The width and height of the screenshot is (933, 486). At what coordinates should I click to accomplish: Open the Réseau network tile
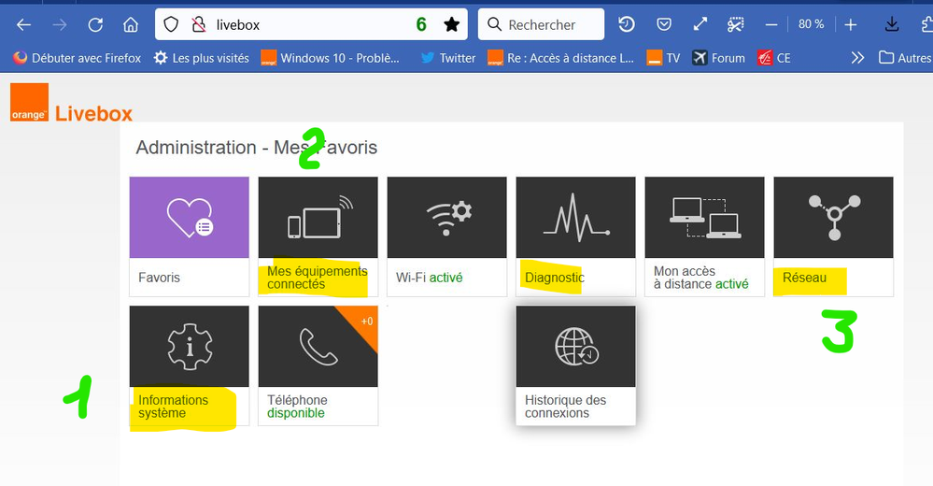[833, 236]
